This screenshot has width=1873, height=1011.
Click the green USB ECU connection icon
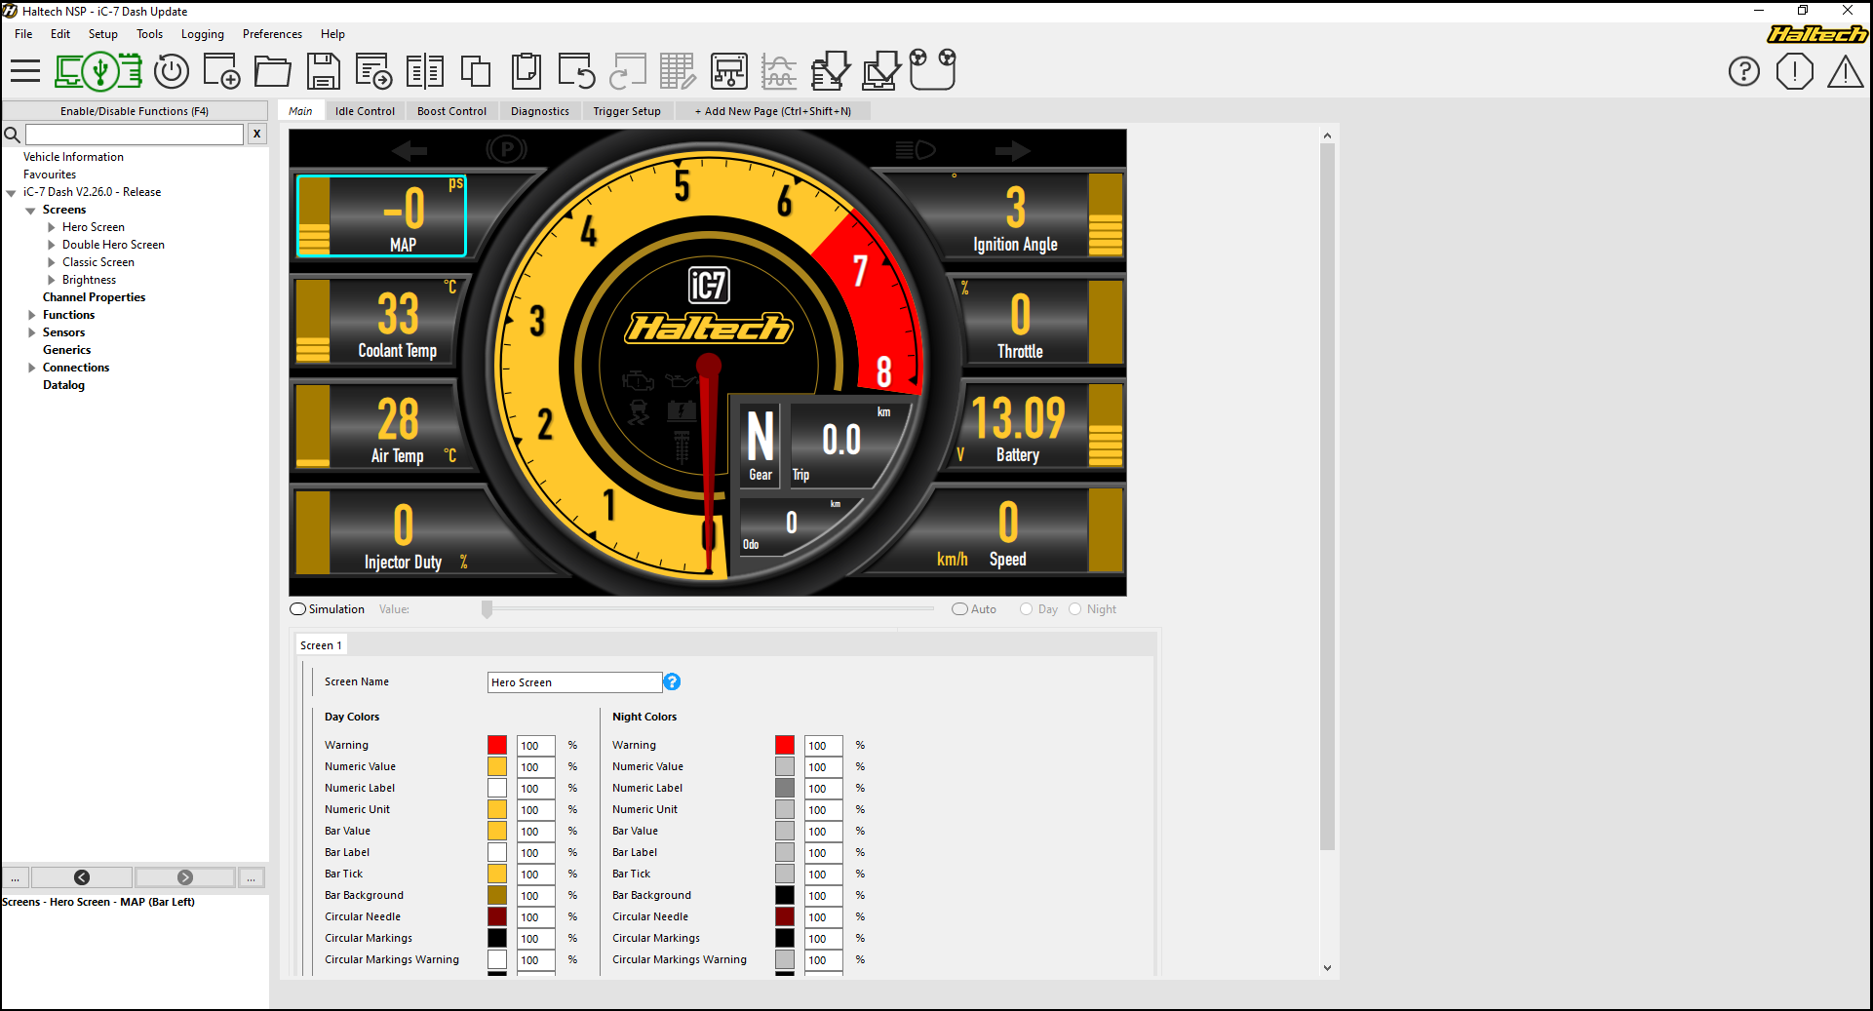coord(98,71)
